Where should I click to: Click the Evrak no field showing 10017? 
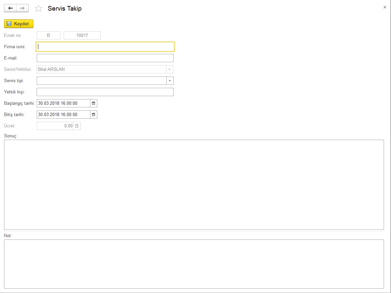pos(82,36)
